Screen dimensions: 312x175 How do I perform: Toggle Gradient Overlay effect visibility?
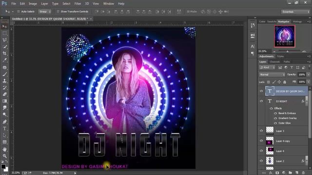pyautogui.click(x=275, y=118)
